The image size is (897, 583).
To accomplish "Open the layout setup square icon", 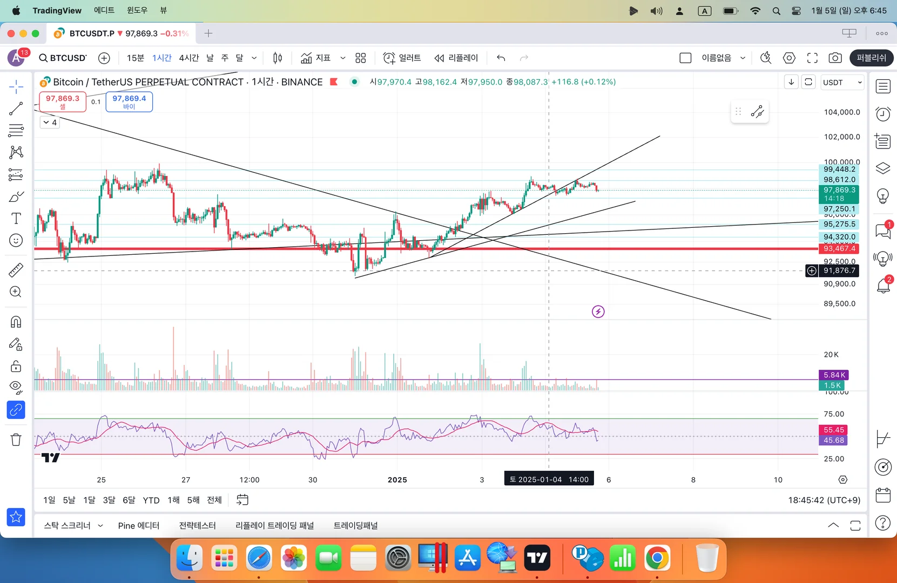I will tap(685, 58).
